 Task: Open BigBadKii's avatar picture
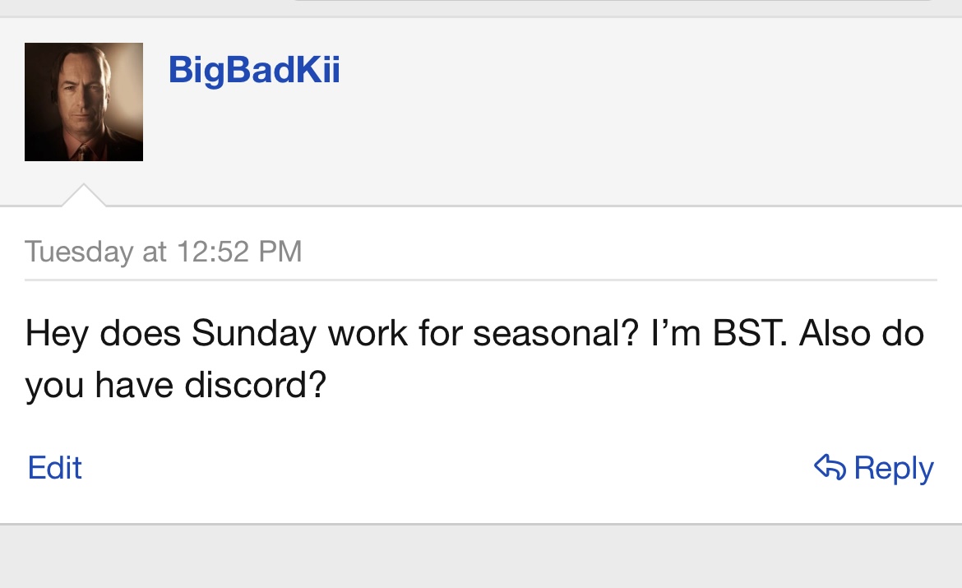click(84, 102)
